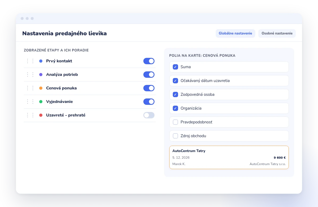Click the AutoCentrum Tatry preview card
The width and height of the screenshot is (318, 207).
point(229,157)
